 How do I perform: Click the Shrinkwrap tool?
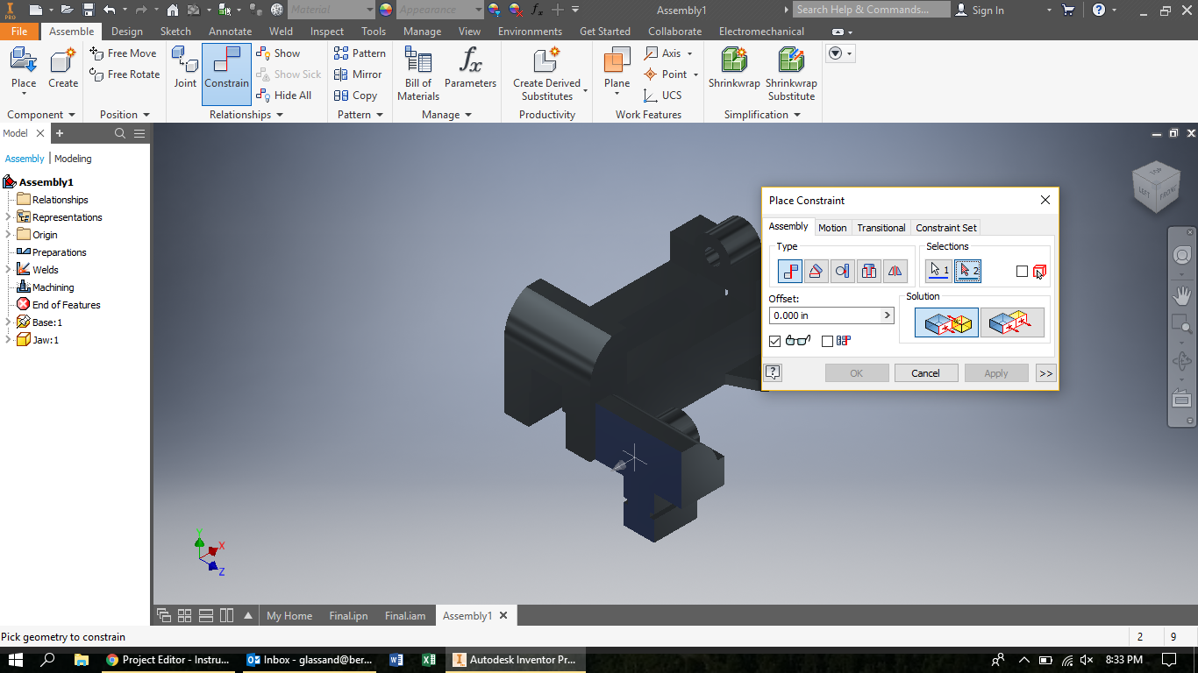pyautogui.click(x=734, y=68)
